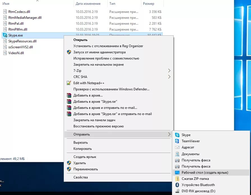Click the VideoN.dll file icon
The height and width of the screenshot is (195, 251).
(5, 53)
